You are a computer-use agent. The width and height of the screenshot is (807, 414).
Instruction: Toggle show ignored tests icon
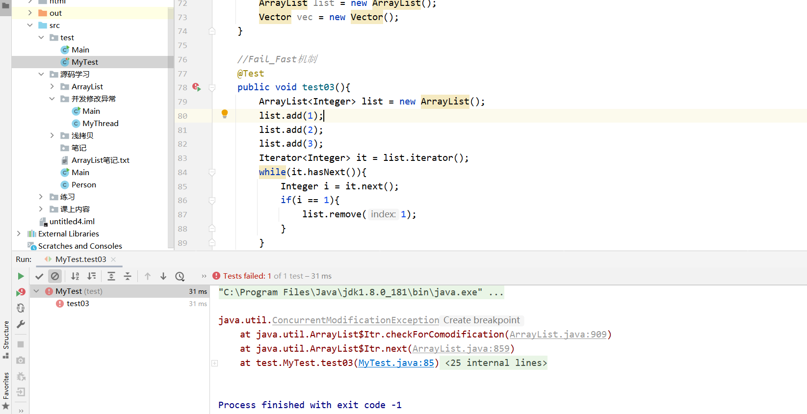pos(55,276)
